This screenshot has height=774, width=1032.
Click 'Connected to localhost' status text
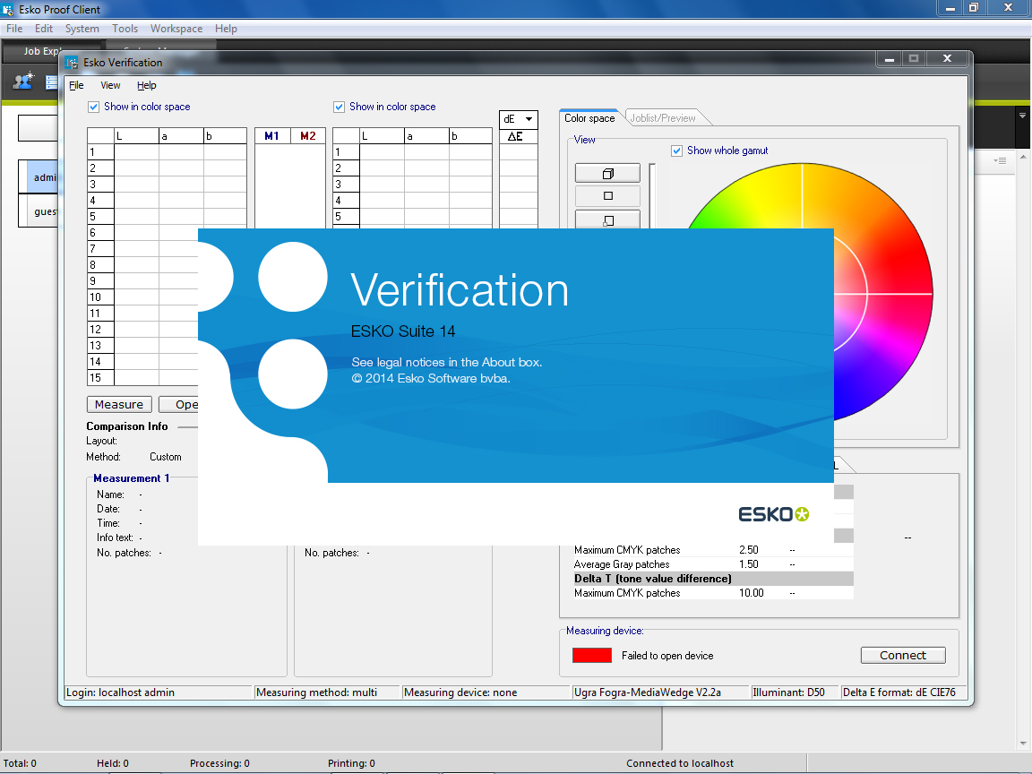(680, 763)
